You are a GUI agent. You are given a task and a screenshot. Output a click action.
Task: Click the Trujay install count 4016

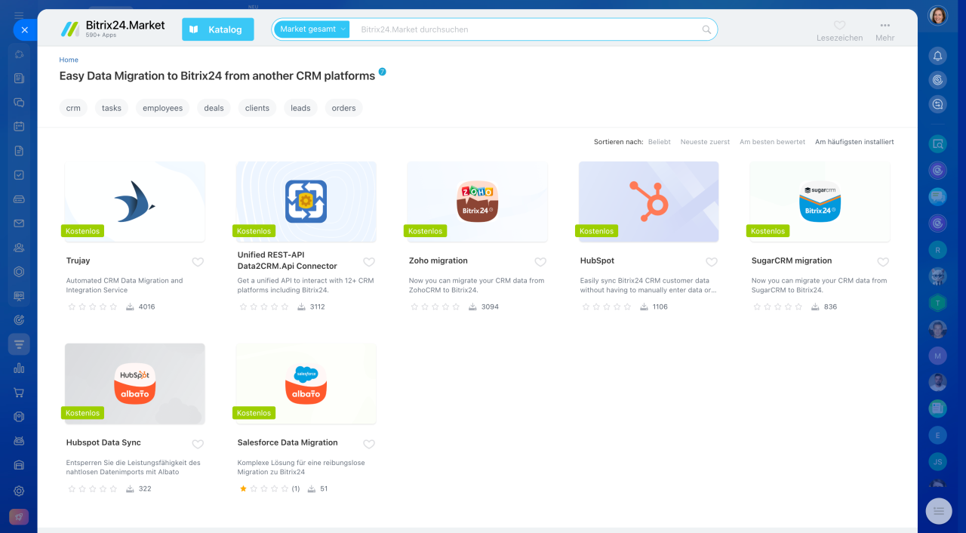tap(147, 307)
